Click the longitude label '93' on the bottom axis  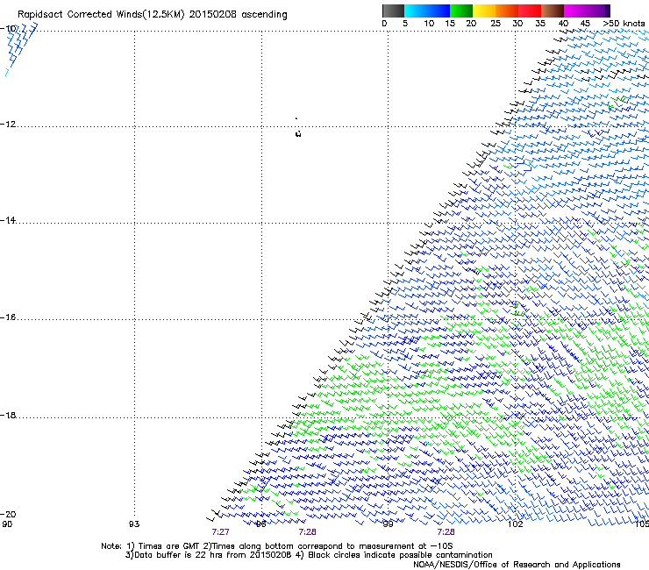(x=134, y=524)
